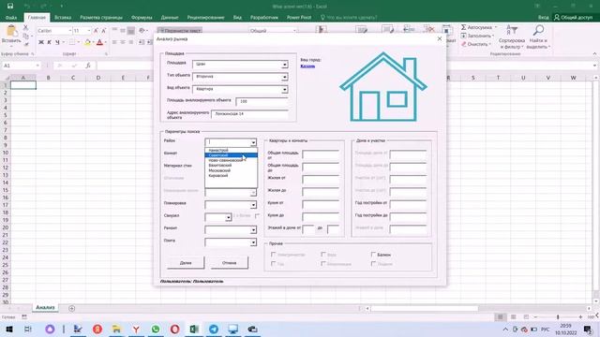Click the Общий доступ share button
The image size is (600, 337).
coord(573,17)
